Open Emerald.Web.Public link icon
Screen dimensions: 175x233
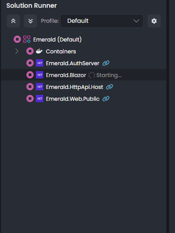106,98
